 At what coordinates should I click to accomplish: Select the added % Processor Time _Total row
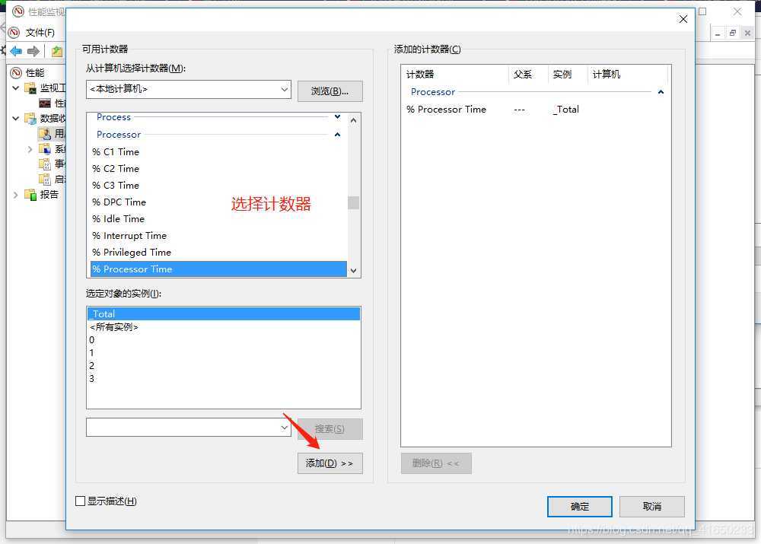pos(536,110)
